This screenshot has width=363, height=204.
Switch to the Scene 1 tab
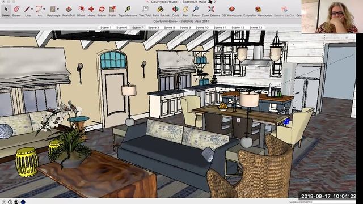click(x=105, y=28)
